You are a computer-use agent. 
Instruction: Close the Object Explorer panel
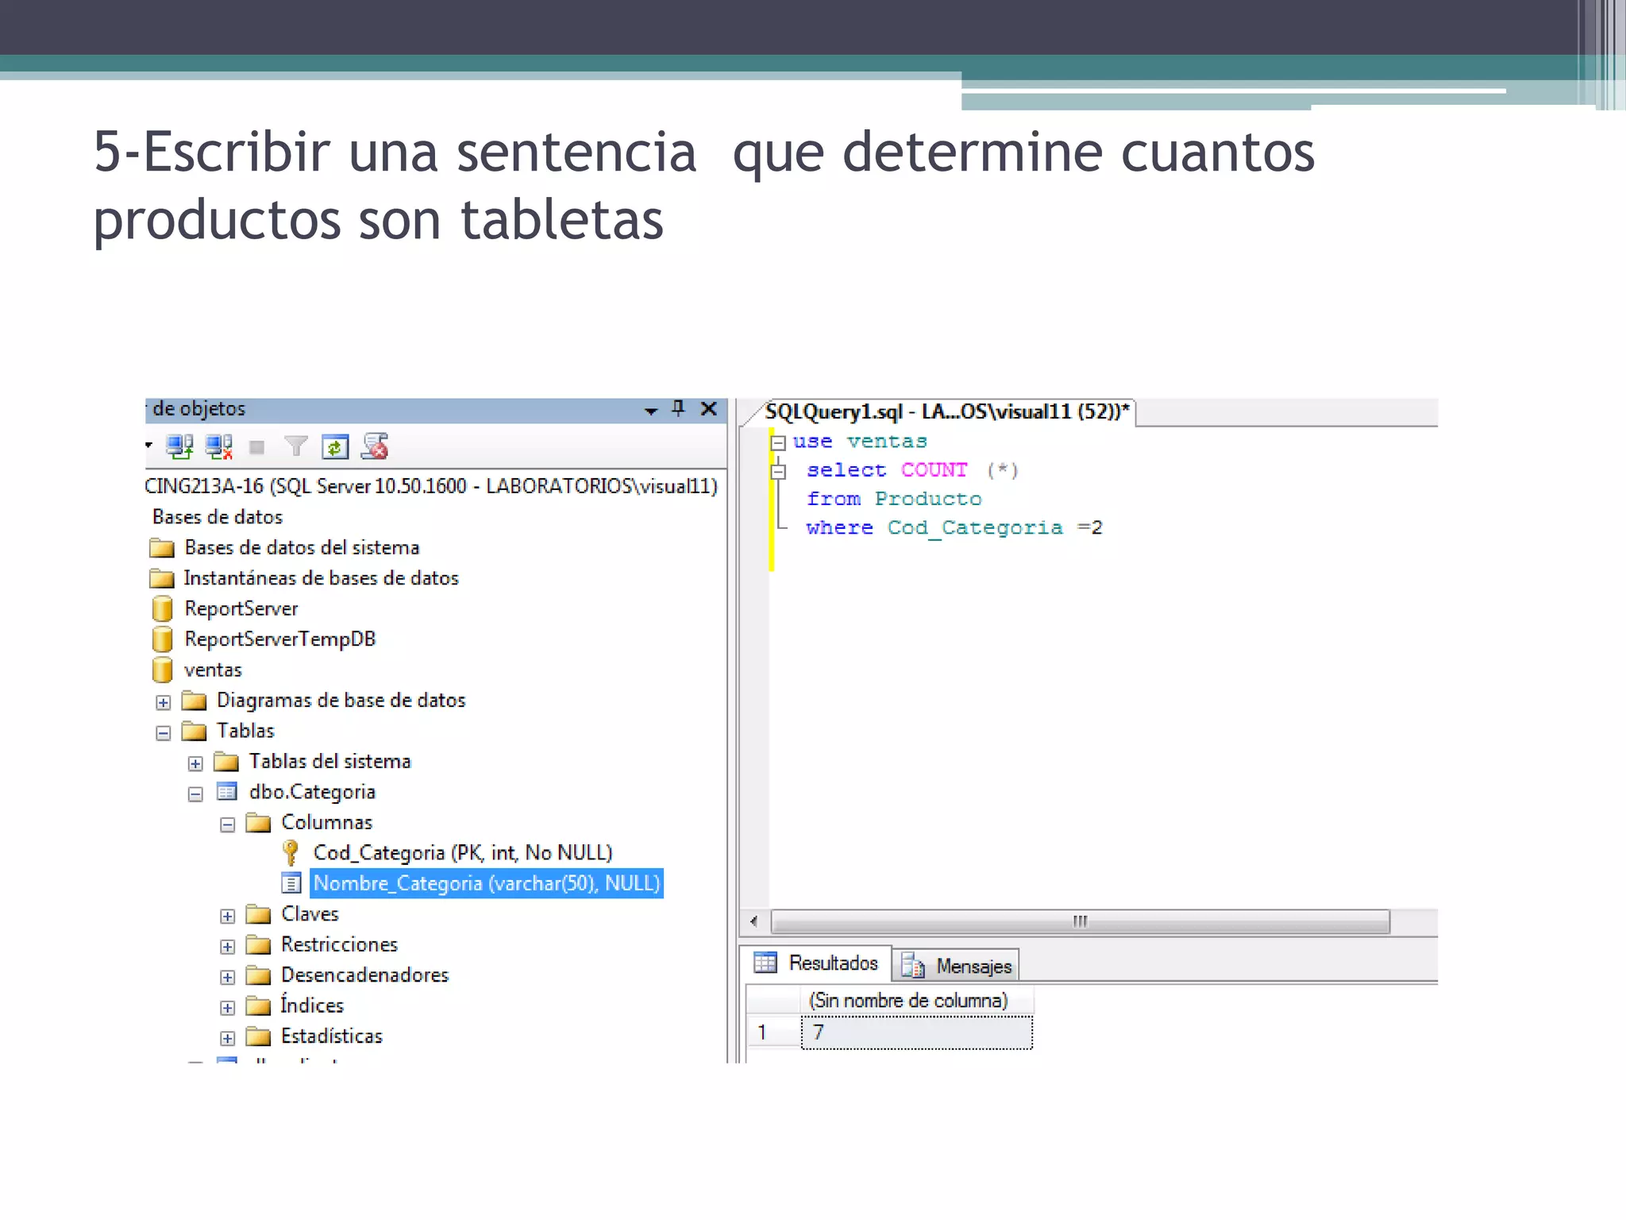click(x=709, y=408)
